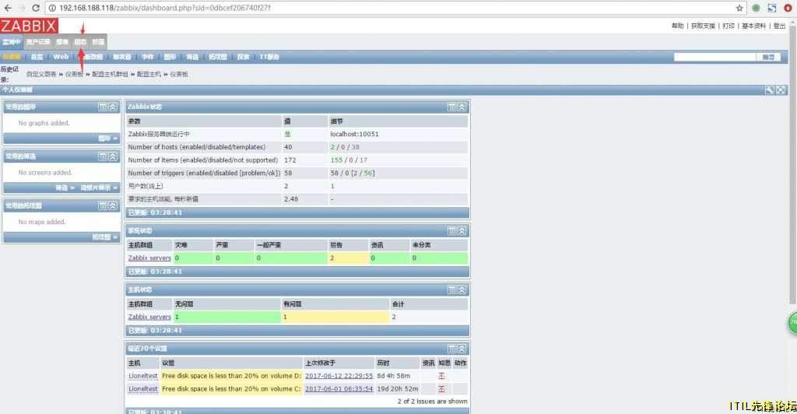Screen dimensions: 797x414
Task: Open the menu icon of 常用的拓扑图 widget
Action: click(103, 205)
